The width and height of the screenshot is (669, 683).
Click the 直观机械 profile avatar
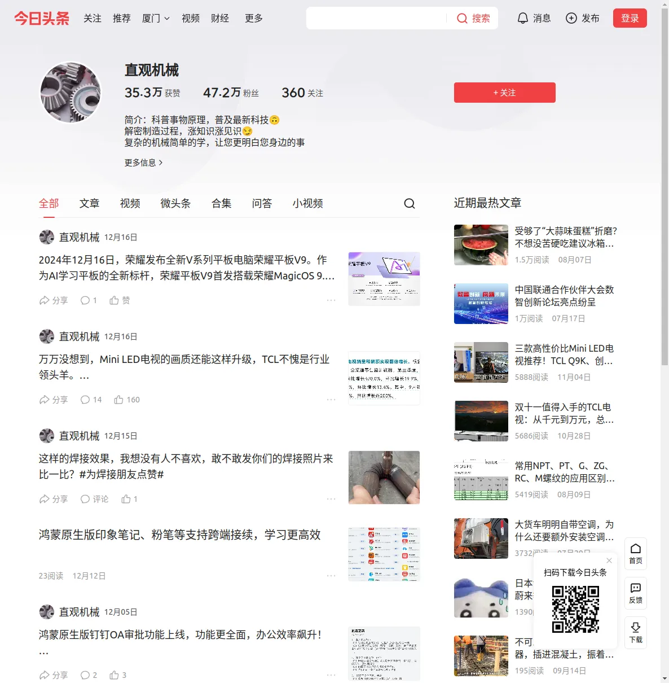pyautogui.click(x=71, y=93)
